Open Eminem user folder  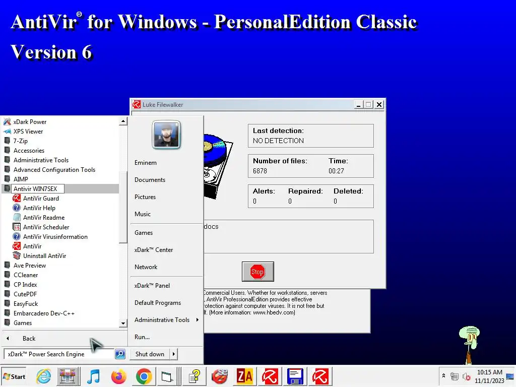pos(146,163)
